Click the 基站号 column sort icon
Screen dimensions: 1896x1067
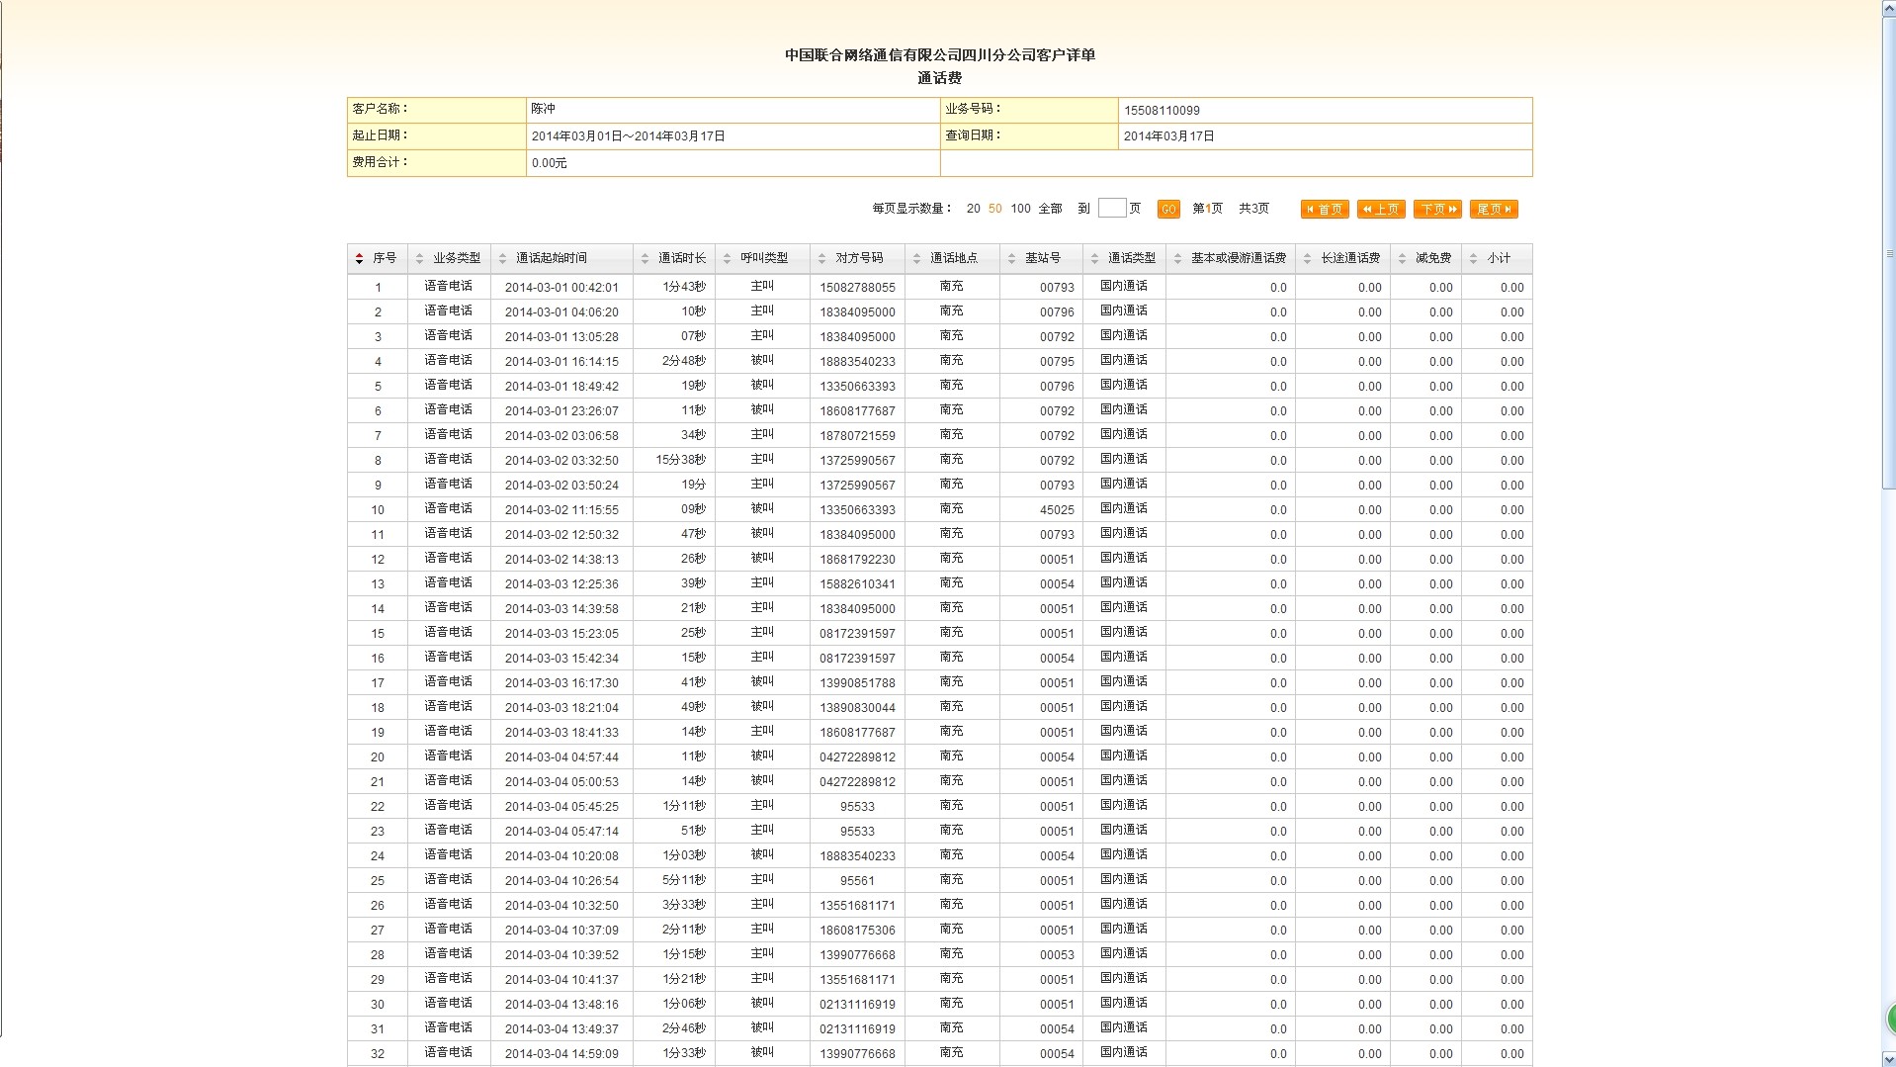point(1011,259)
